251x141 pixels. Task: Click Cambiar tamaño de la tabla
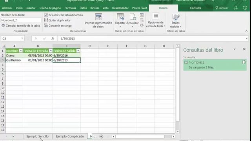(x=21, y=25)
